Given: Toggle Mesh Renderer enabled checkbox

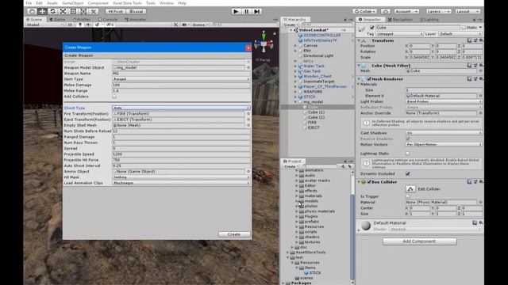Looking at the screenshot, I should tap(369, 79).
